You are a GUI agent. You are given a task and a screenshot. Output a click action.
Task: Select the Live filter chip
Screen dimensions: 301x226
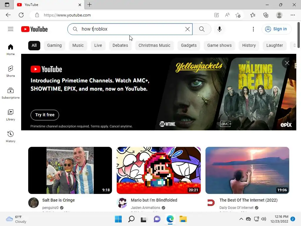pyautogui.click(x=98, y=45)
